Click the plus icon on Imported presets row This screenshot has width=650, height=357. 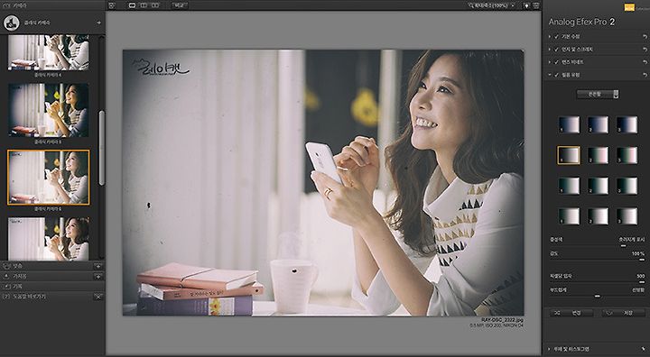(x=98, y=276)
